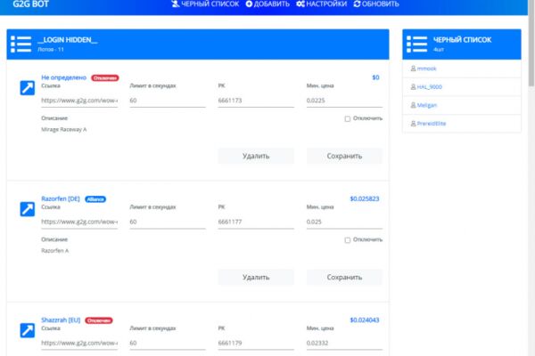Viewport: 535px width, 356px height.
Task: Click Добавить in the top navigation
Action: [x=267, y=4]
